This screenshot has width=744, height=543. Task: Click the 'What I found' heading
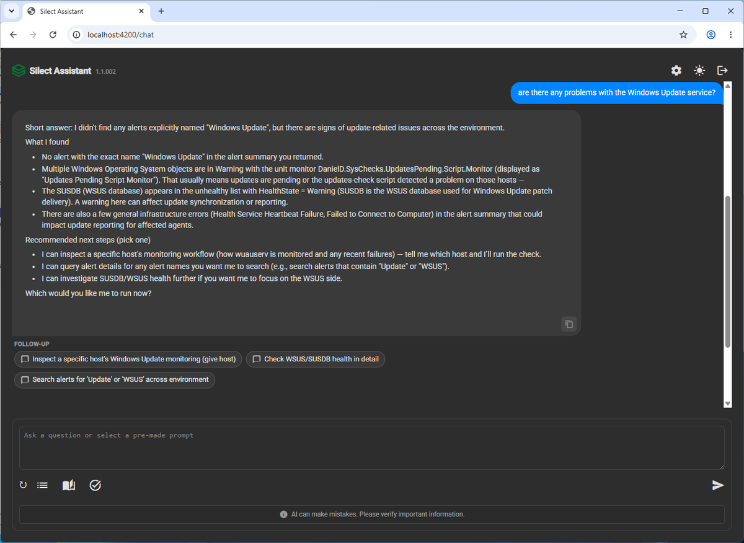click(x=47, y=142)
